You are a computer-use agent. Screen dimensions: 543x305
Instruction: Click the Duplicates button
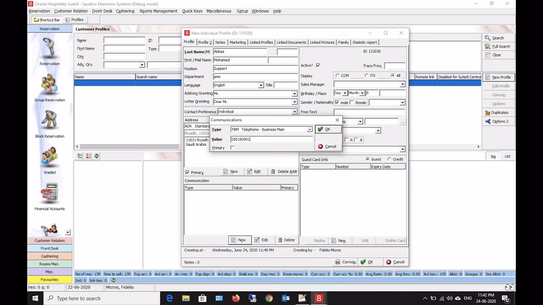498,112
